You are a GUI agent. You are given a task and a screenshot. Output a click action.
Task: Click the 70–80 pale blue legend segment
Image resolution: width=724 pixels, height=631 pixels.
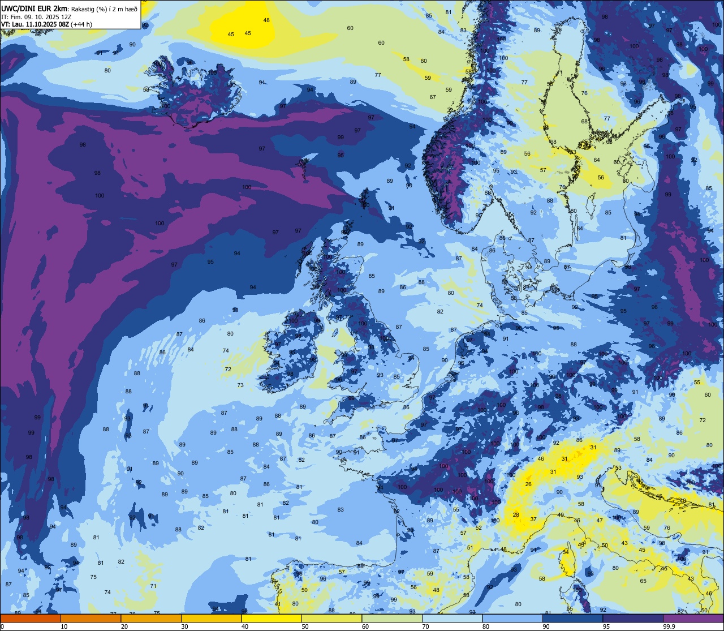[452, 618]
